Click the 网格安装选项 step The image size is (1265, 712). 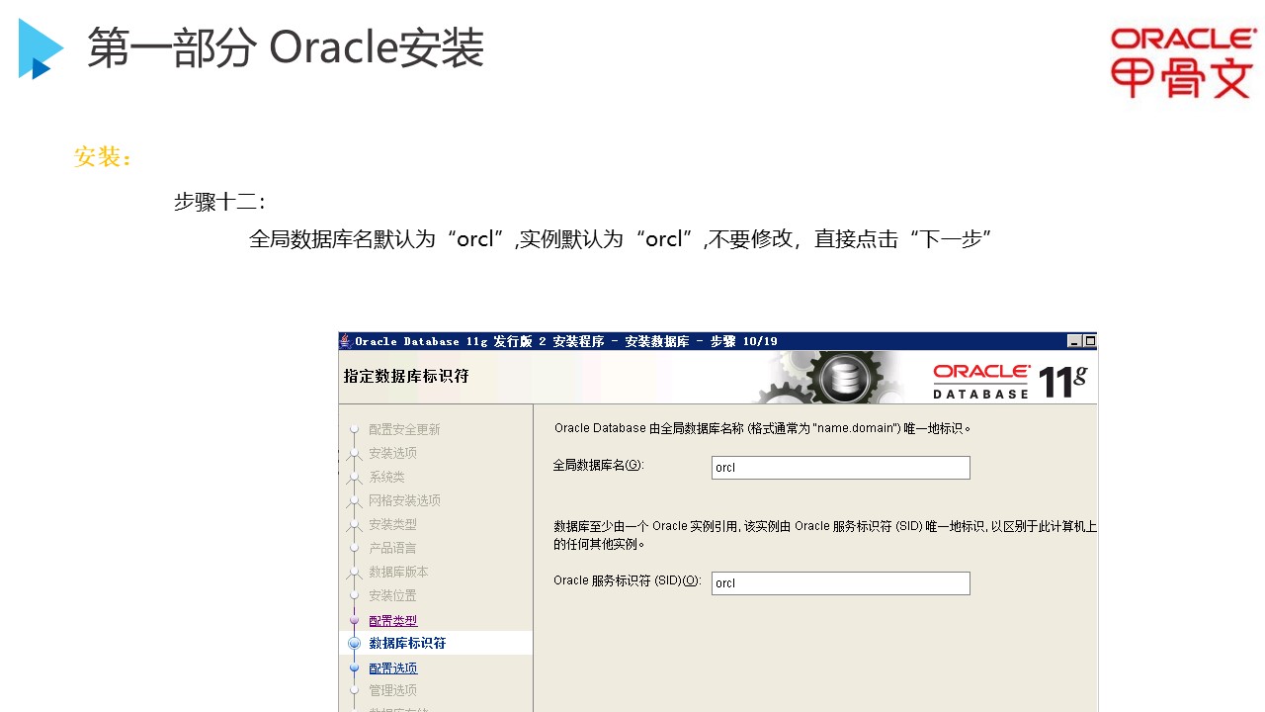[x=404, y=500]
